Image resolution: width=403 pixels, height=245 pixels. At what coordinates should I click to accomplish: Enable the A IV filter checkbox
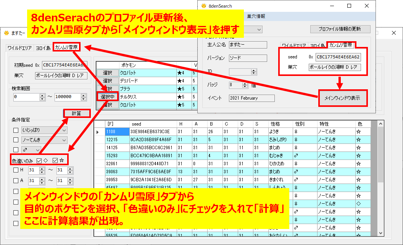coord(16,181)
